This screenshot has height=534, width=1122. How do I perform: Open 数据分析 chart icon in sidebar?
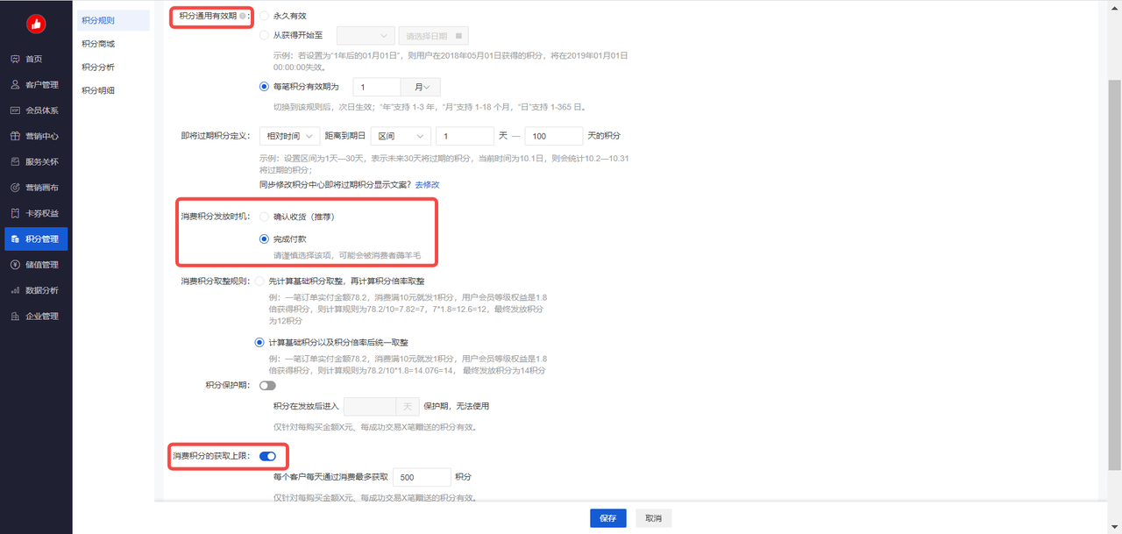pyautogui.click(x=16, y=290)
